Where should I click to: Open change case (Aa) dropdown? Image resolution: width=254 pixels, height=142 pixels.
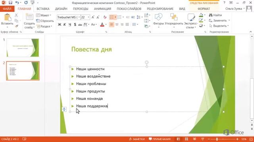(94, 24)
